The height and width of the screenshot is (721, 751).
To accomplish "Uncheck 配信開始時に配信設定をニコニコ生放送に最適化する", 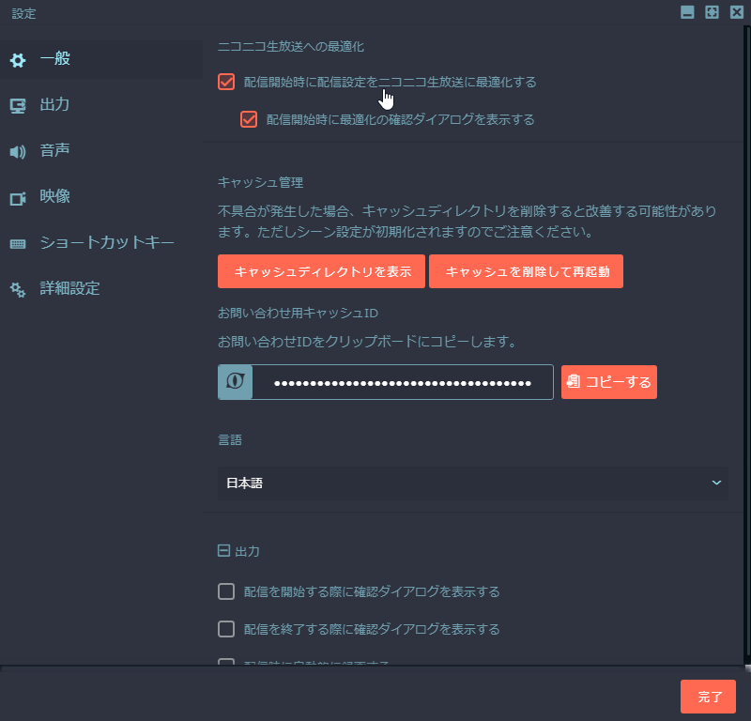I will pyautogui.click(x=225, y=82).
